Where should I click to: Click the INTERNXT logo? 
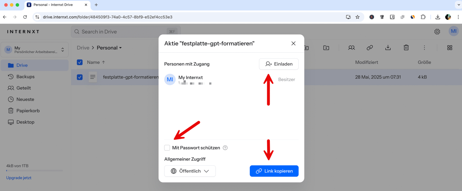23,32
